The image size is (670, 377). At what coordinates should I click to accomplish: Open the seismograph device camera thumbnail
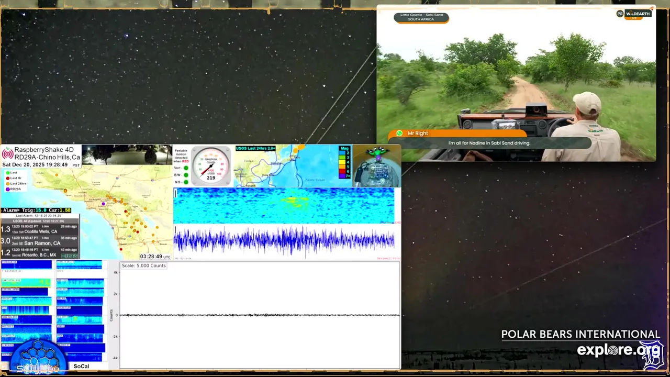[x=377, y=166]
